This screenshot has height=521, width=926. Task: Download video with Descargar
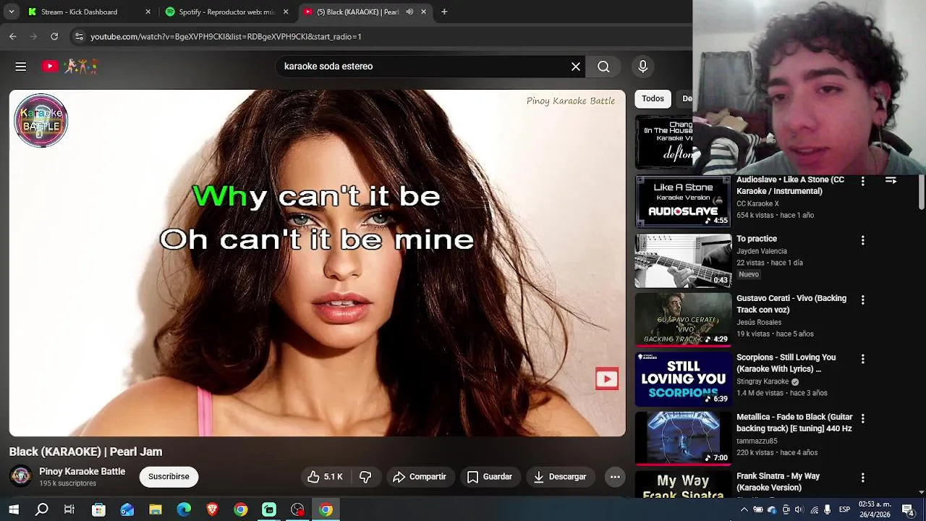560,477
